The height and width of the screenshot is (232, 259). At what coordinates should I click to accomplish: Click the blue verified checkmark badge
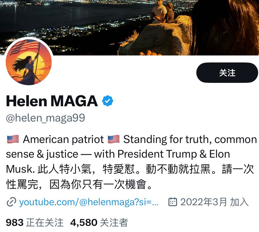pos(107,101)
